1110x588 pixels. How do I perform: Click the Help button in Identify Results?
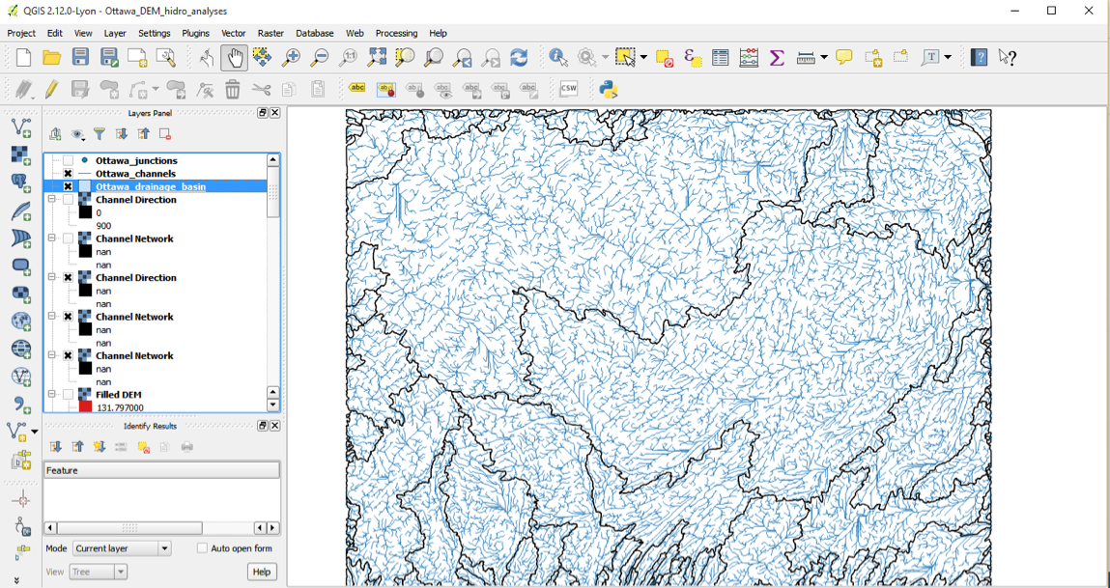(x=261, y=572)
